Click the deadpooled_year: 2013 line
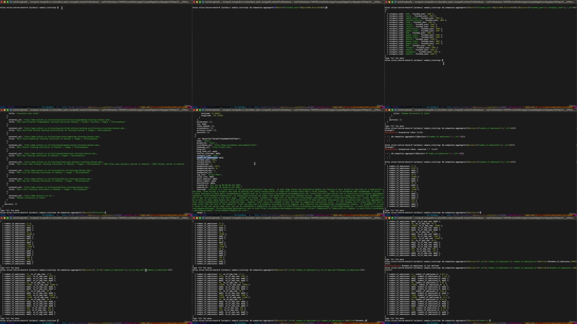This screenshot has width=577, height=324. point(208,166)
